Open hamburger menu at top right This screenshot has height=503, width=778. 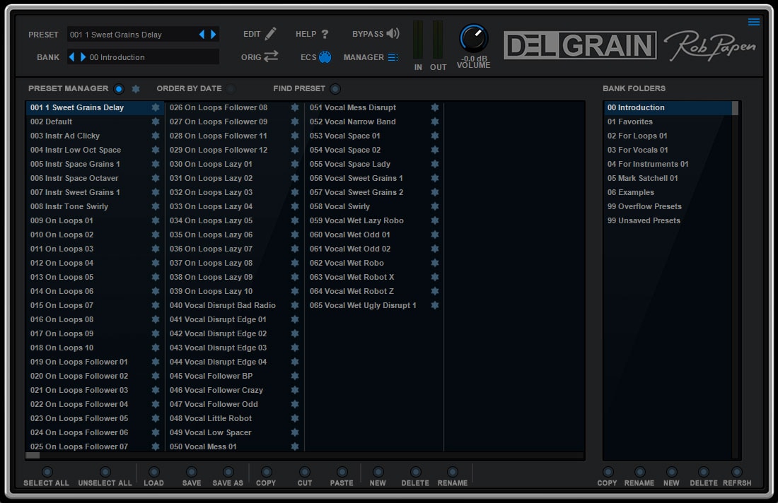754,22
